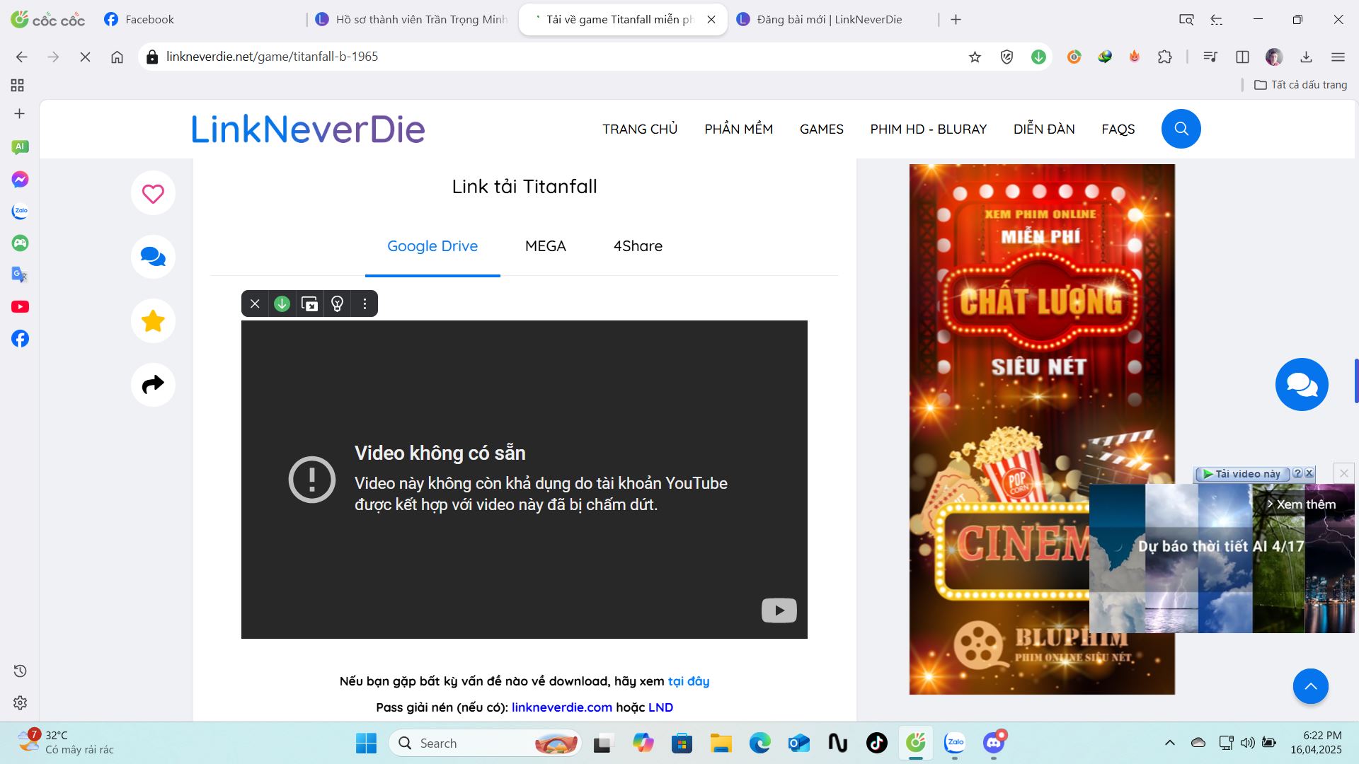
Task: Bookmark page with address bar star
Action: coord(975,57)
